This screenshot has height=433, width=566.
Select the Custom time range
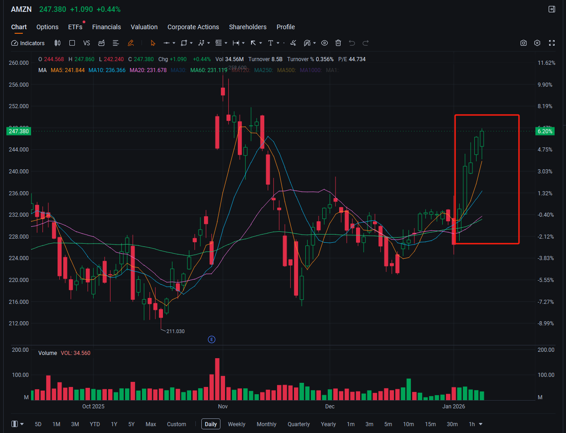176,424
